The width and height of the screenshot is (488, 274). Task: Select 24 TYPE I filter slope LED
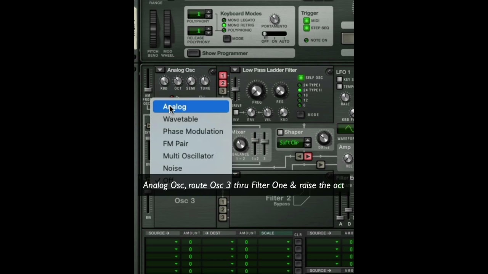click(300, 85)
